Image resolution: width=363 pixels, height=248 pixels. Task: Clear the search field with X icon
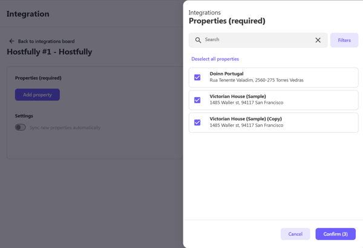pos(318,40)
